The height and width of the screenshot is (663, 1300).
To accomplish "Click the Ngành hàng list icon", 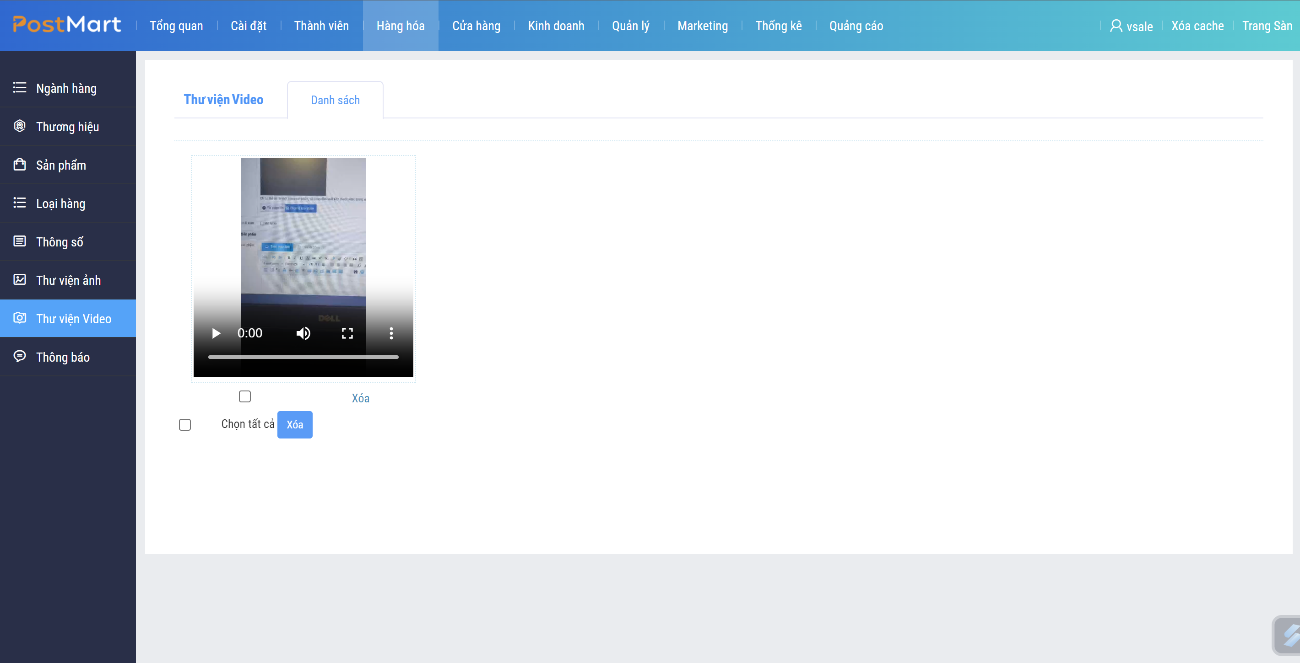I will 20,88.
